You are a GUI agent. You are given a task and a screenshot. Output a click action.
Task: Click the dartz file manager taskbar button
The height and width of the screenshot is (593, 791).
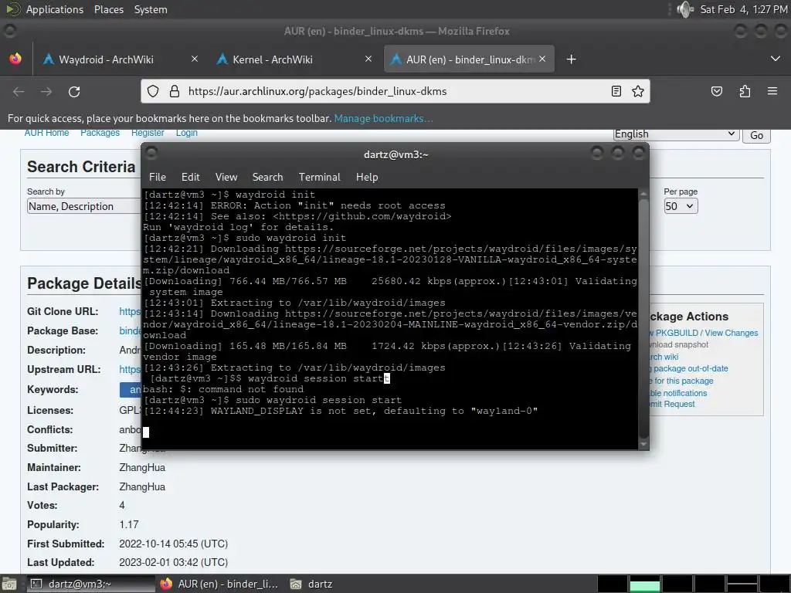point(312,584)
